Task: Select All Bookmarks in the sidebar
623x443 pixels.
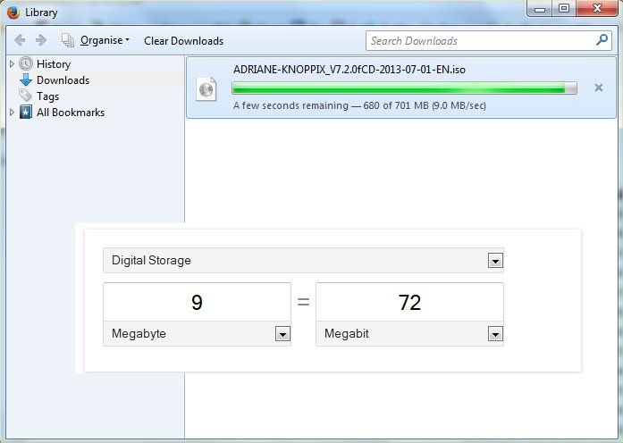Action: point(71,113)
